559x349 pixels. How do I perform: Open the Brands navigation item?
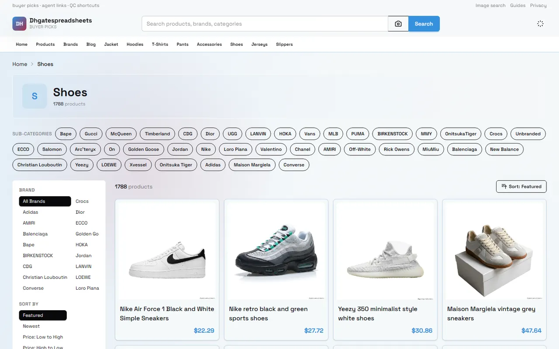point(70,44)
